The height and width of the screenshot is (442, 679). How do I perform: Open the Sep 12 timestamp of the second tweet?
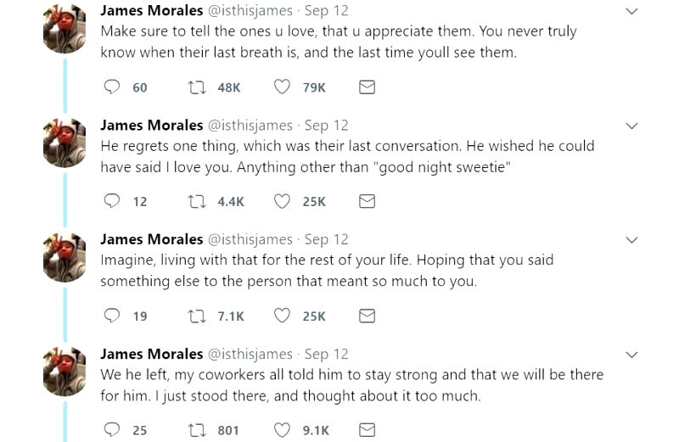pyautogui.click(x=326, y=126)
